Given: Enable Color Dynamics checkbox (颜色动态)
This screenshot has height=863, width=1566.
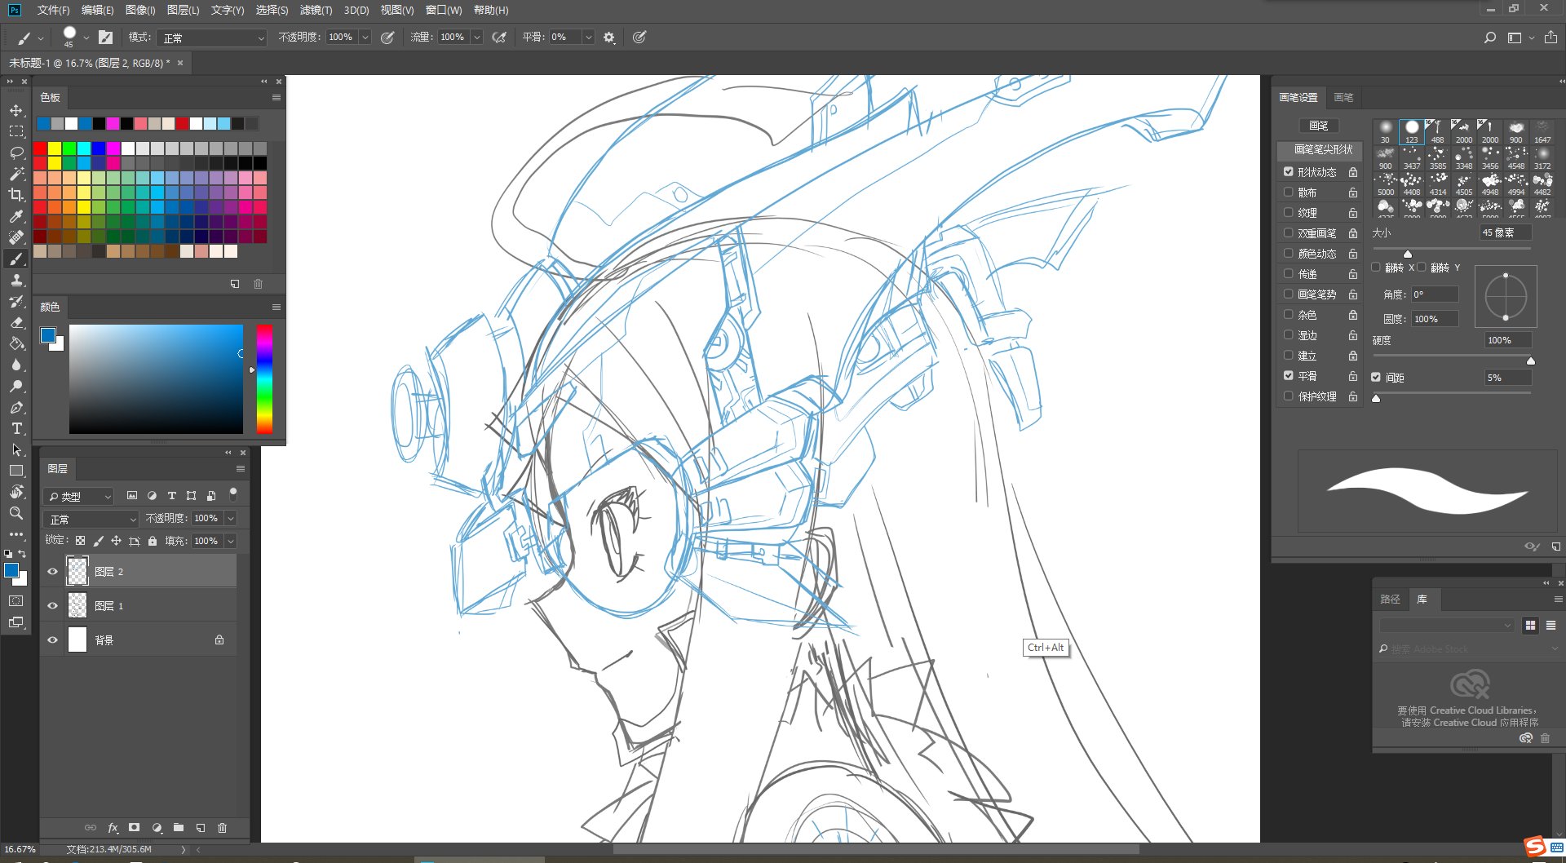Looking at the screenshot, I should [x=1289, y=254].
